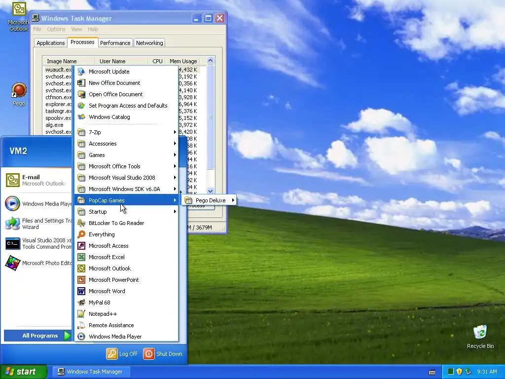Open Set Program Access and Defaults
This screenshot has height=379, width=505.
(x=126, y=106)
